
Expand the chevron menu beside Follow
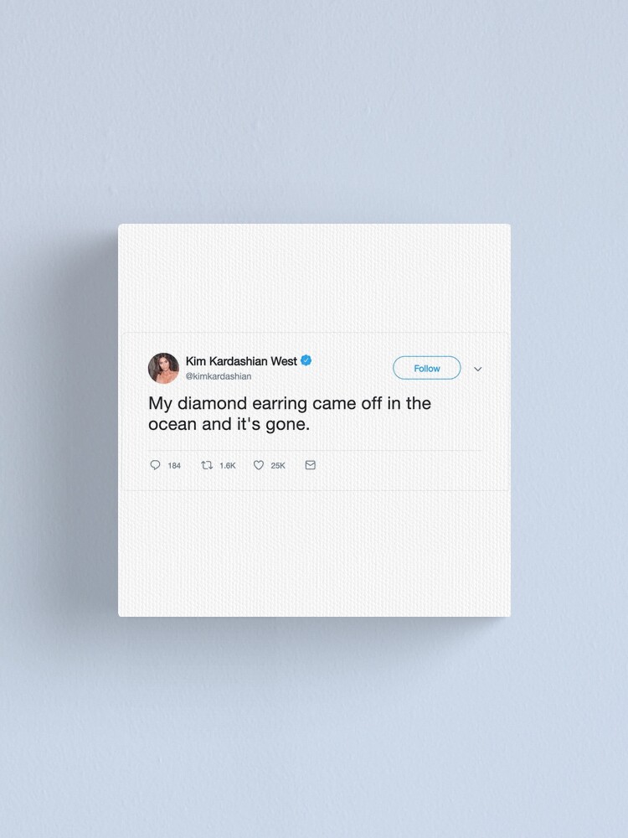tap(478, 369)
